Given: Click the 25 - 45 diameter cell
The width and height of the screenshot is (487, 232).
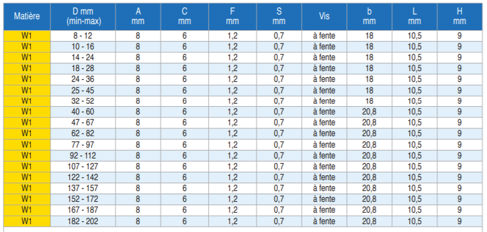Looking at the screenshot, I should tap(83, 90).
